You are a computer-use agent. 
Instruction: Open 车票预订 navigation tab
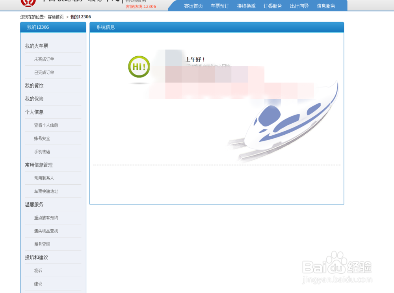(220, 6)
